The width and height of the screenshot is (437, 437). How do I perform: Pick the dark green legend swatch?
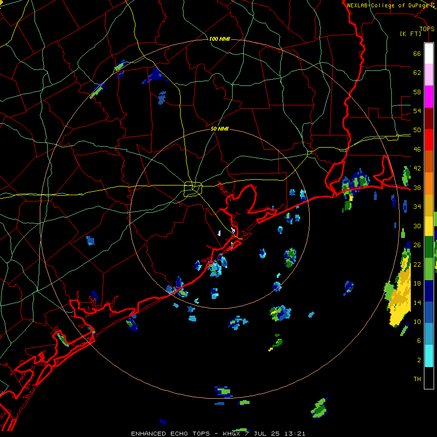429,247
